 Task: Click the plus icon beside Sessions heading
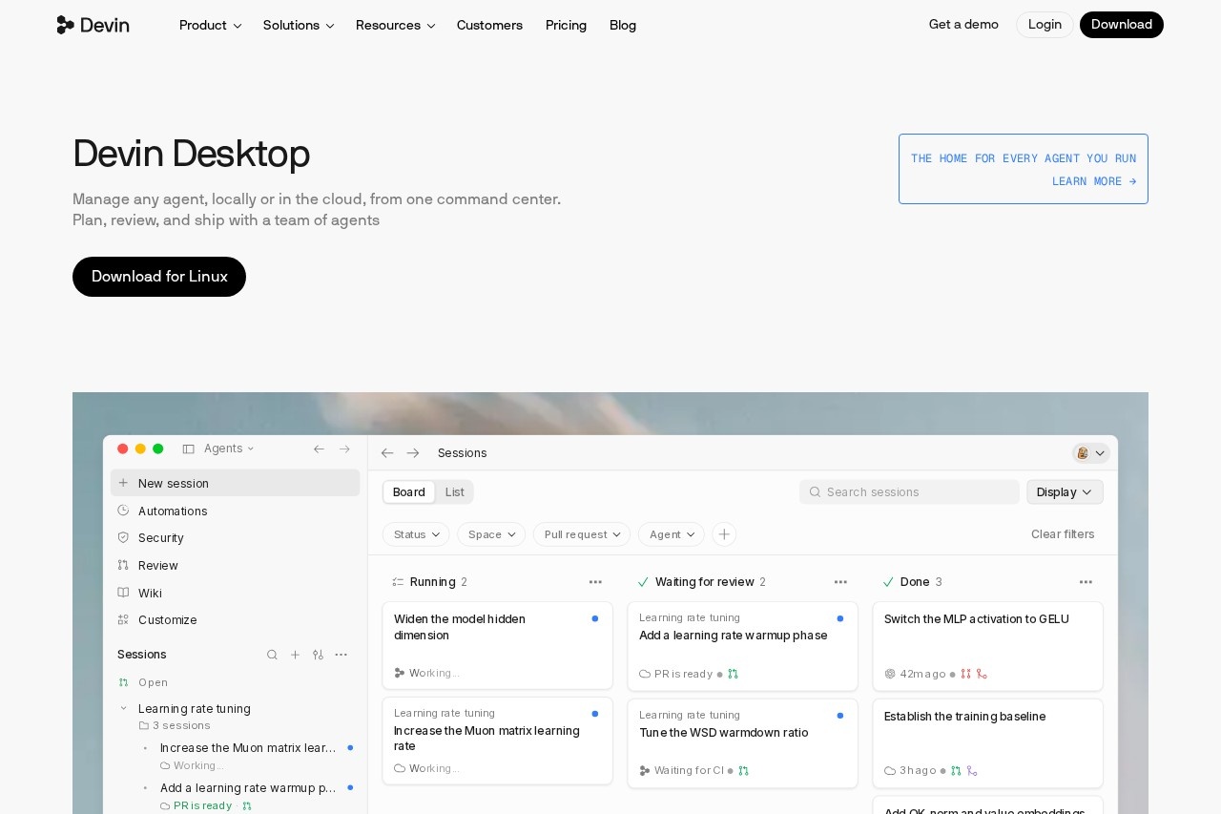pos(295,655)
